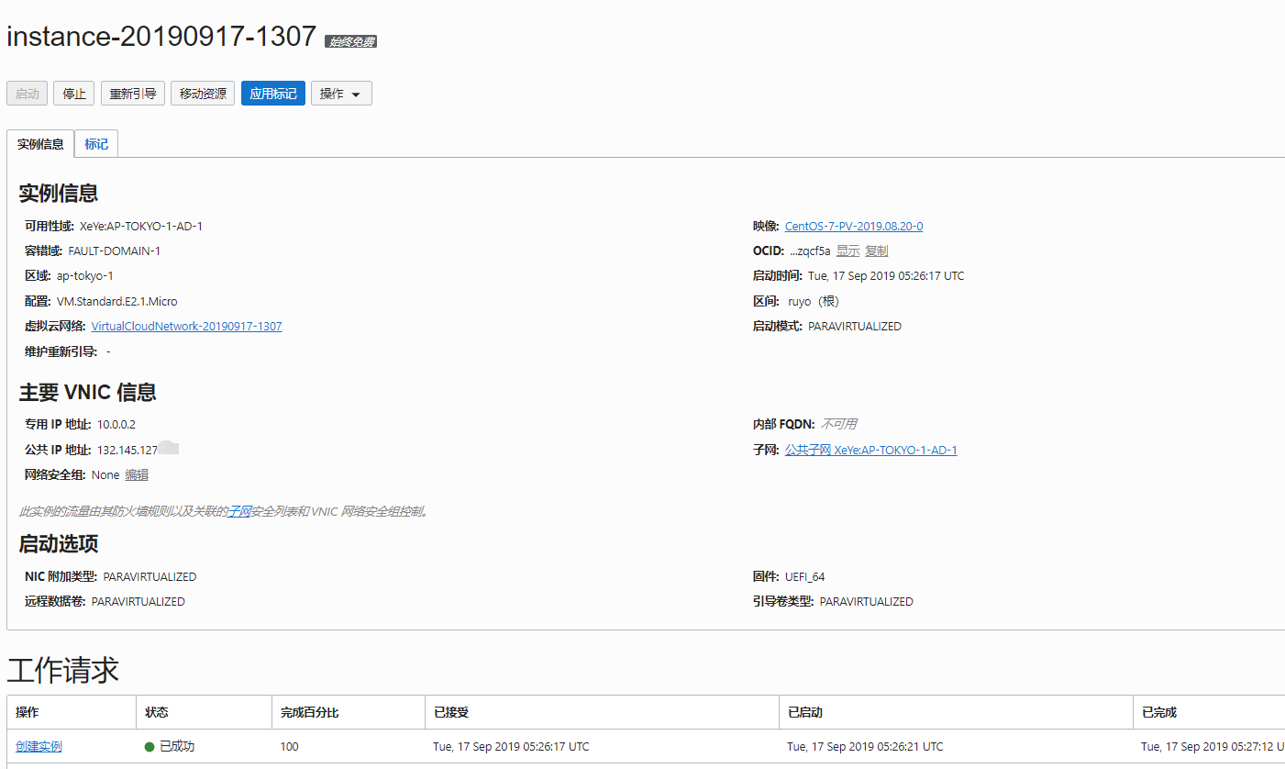Click the 停止 button to stop instance

(73, 94)
